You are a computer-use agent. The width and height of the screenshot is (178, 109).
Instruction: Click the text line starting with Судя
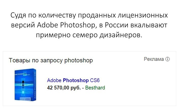[x=89, y=15]
